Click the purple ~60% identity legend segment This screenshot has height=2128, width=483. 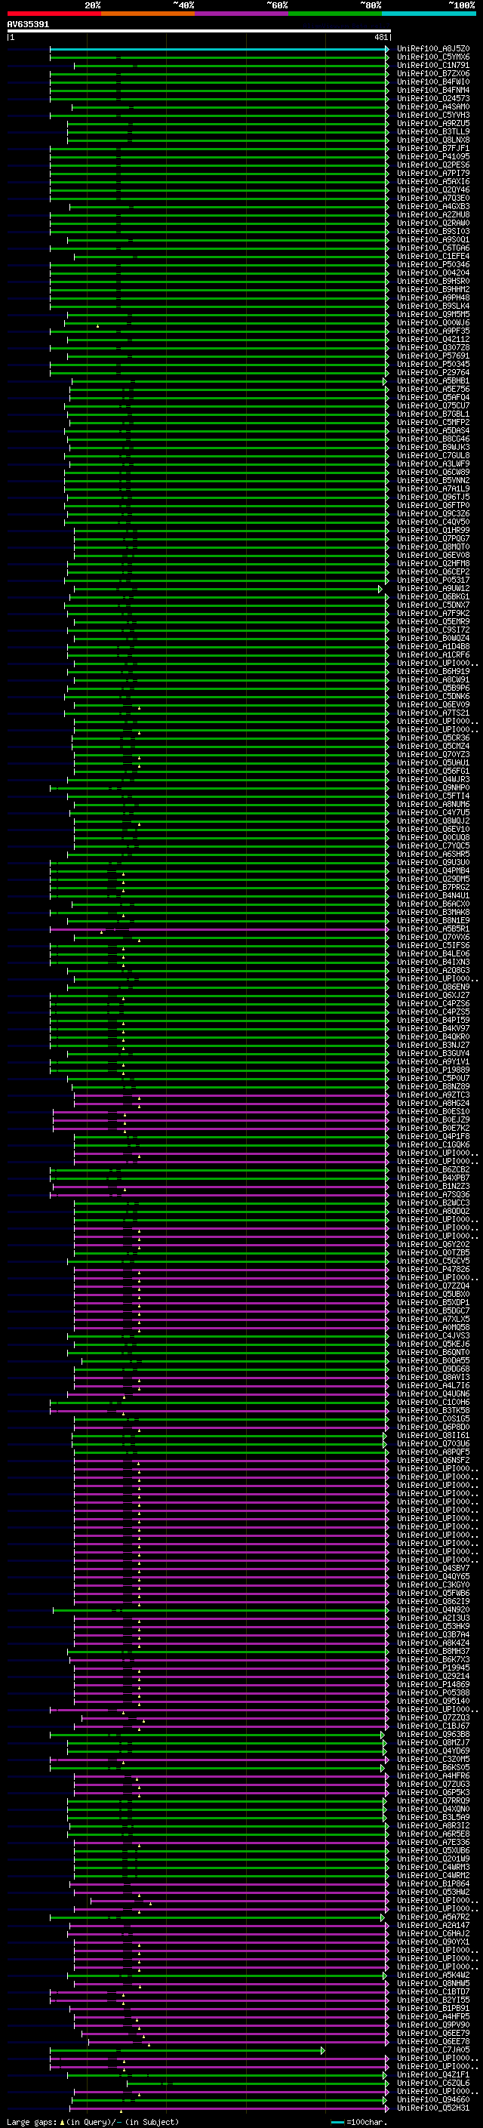[x=241, y=14]
